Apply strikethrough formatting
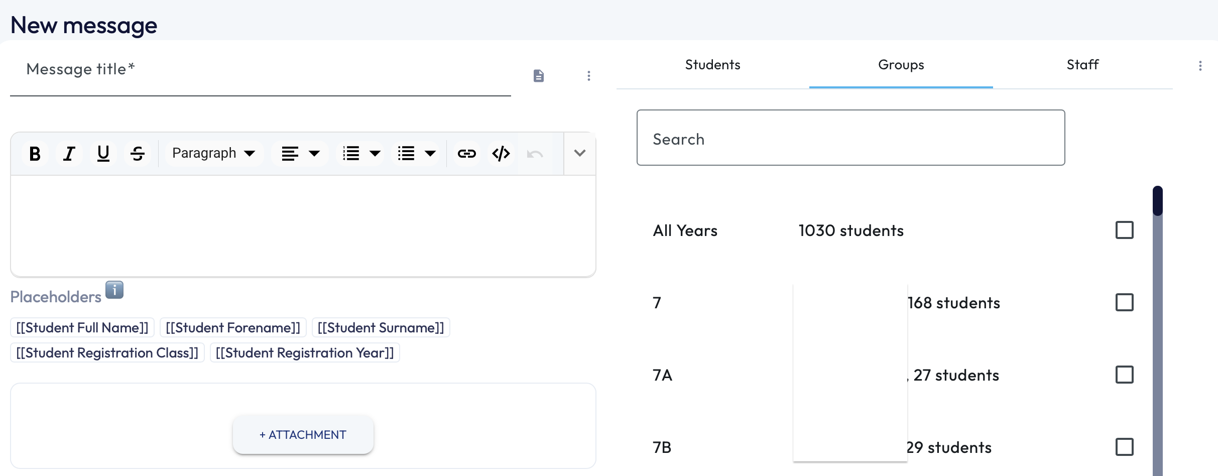This screenshot has height=476, width=1218. [x=138, y=154]
